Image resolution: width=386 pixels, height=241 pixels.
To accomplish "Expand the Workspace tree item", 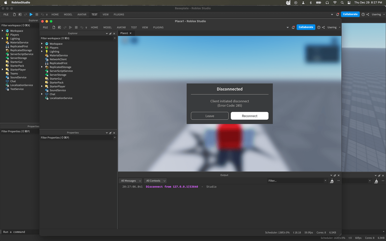I will (42, 44).
